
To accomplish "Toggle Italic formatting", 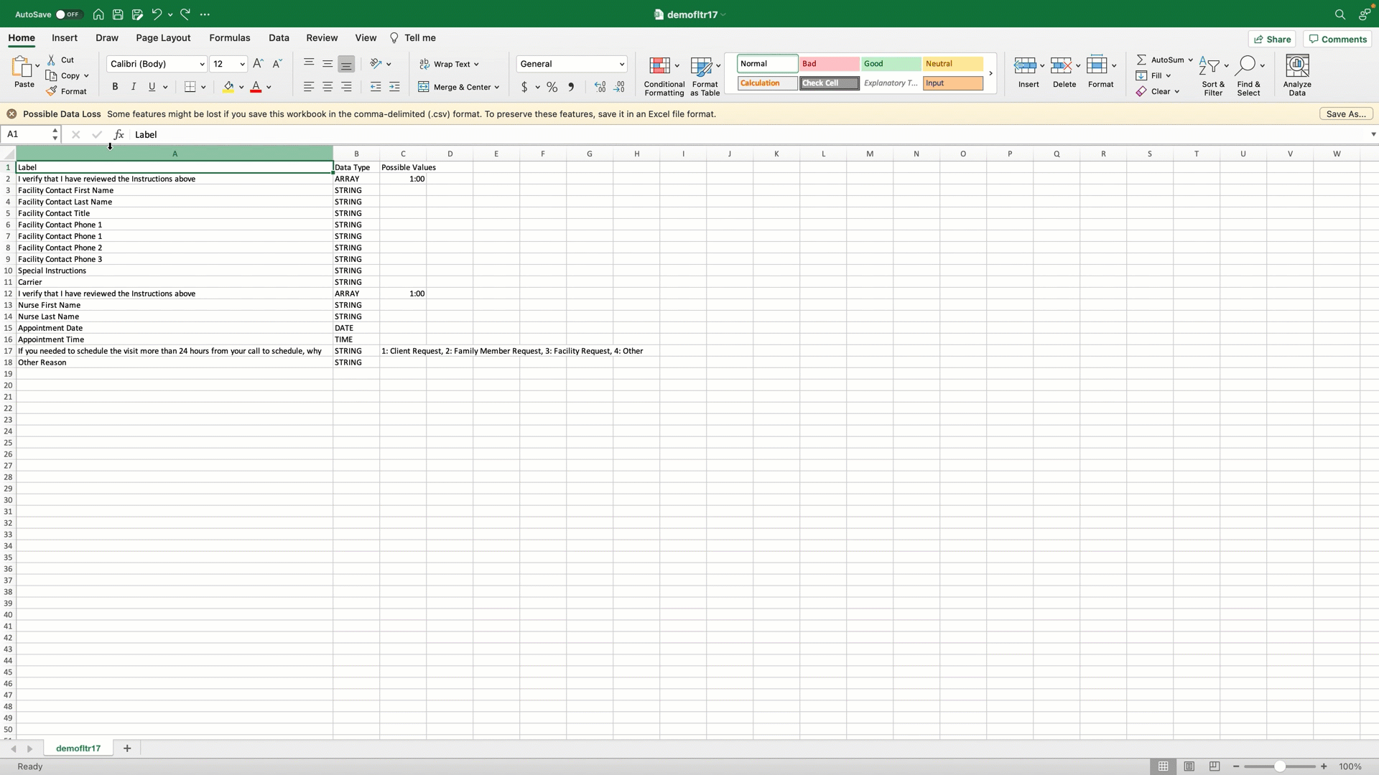I will click(134, 87).
